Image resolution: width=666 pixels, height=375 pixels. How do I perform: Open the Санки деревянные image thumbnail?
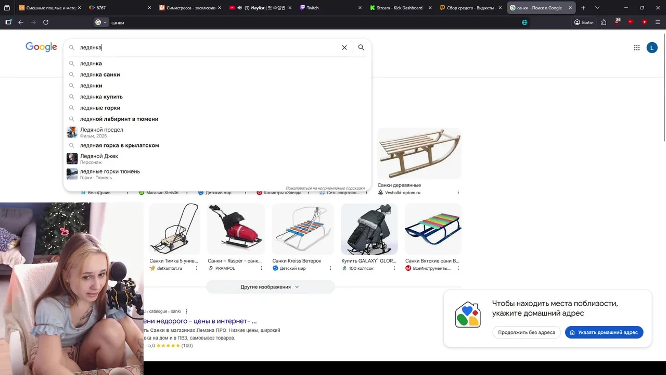point(419,154)
